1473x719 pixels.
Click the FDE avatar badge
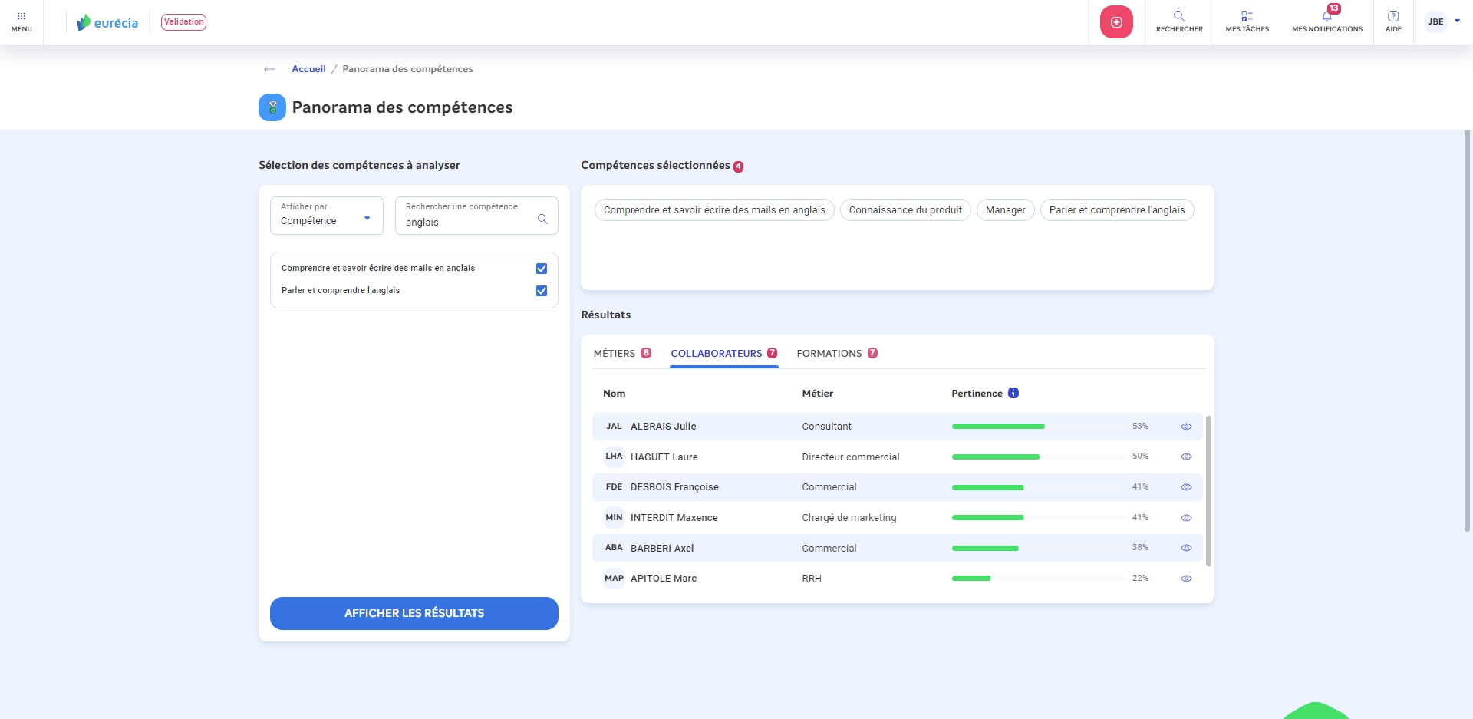[x=614, y=486]
